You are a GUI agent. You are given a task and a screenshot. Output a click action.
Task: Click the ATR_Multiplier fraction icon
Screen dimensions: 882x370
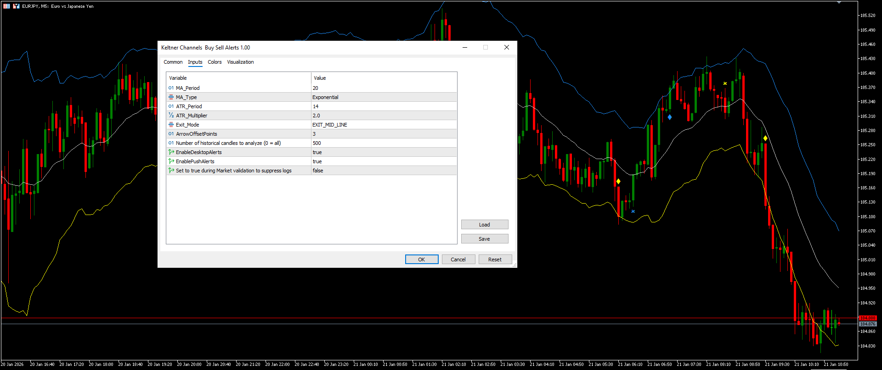[171, 116]
